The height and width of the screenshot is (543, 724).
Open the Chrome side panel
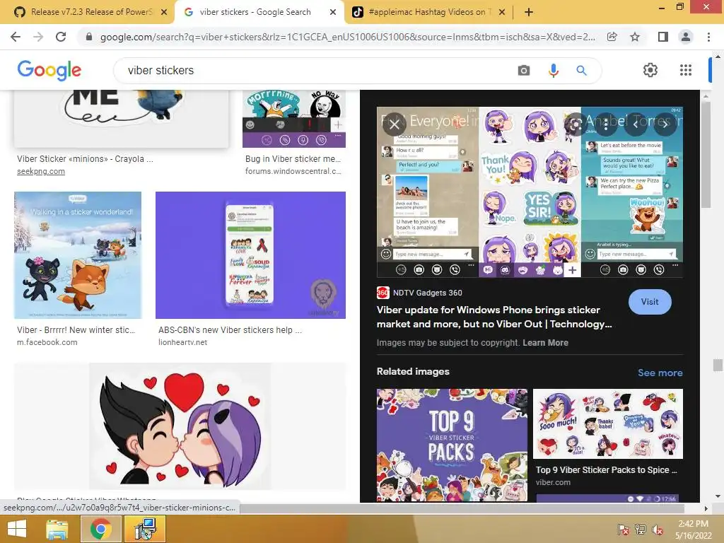tap(663, 37)
